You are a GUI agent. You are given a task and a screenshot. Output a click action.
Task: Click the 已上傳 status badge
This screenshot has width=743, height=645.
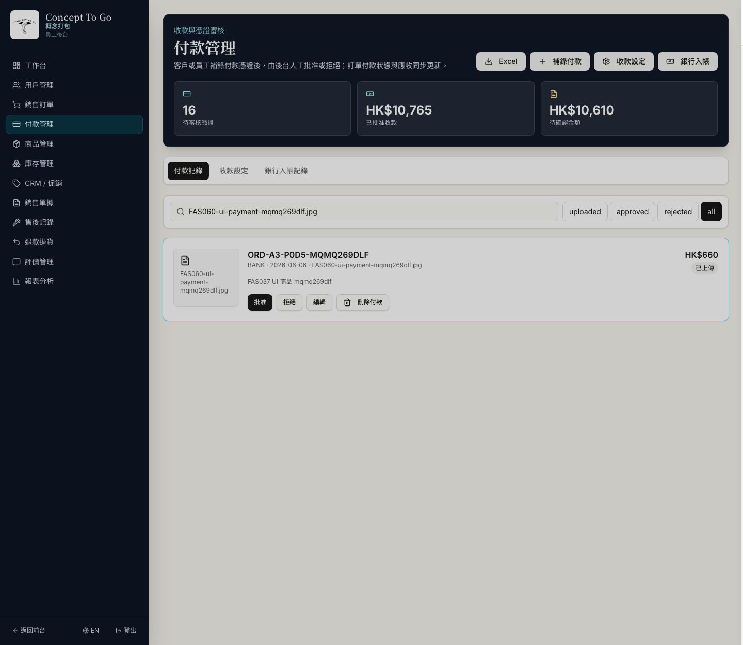705,268
